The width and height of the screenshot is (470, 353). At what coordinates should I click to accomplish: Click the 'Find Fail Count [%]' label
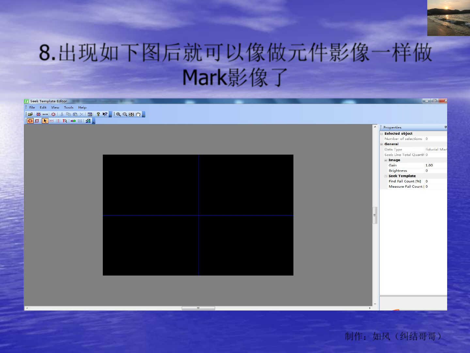pos(405,181)
